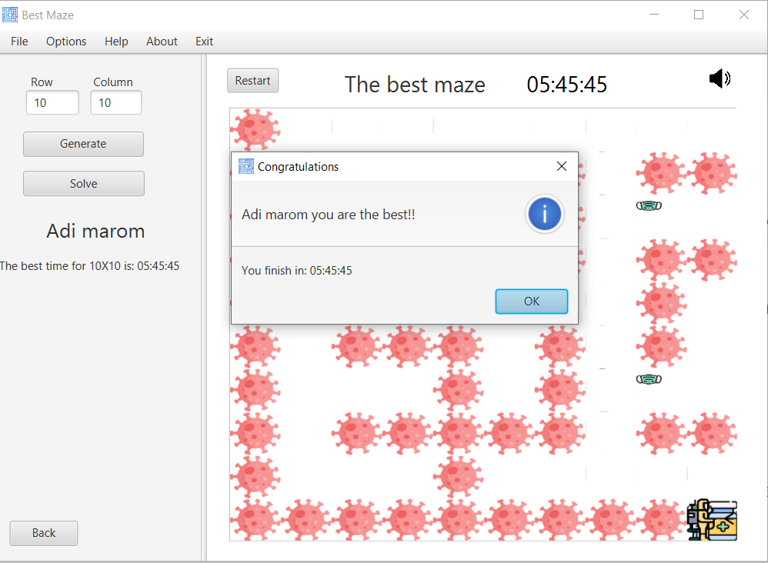Image resolution: width=768 pixels, height=563 pixels.
Task: Mute the game sound with the speaker icon
Action: (719, 78)
